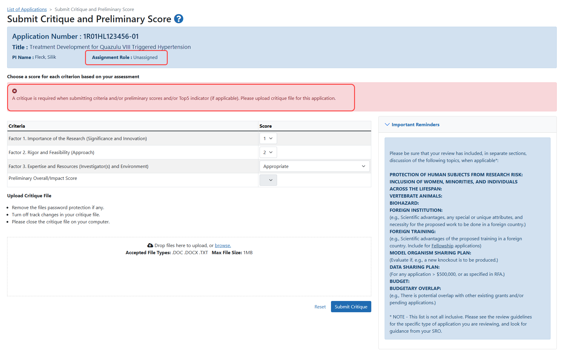
Task: Click the Assignment Role Unassigned text
Action: [125, 57]
